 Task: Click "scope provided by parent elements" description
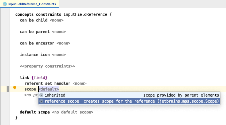181,95
